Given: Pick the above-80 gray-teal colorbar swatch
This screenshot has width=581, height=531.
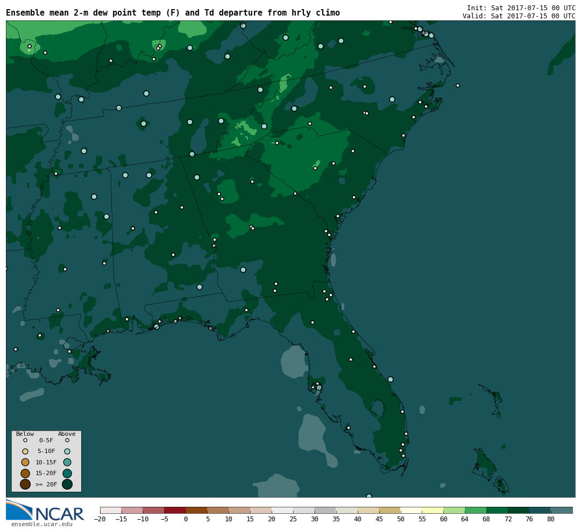Looking at the screenshot, I should [x=562, y=510].
